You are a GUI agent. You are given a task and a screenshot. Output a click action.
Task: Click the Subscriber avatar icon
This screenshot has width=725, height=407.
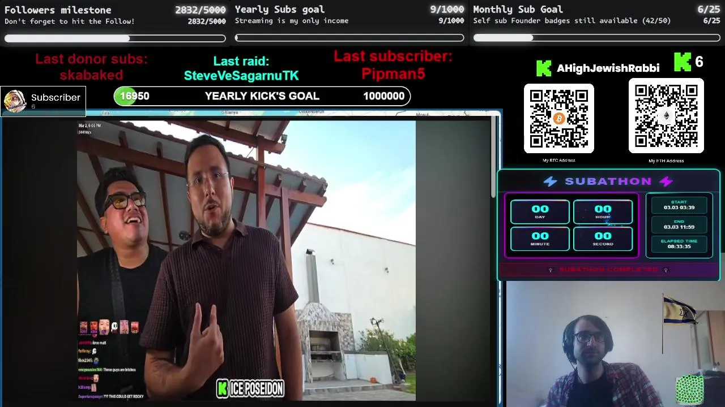tap(15, 101)
